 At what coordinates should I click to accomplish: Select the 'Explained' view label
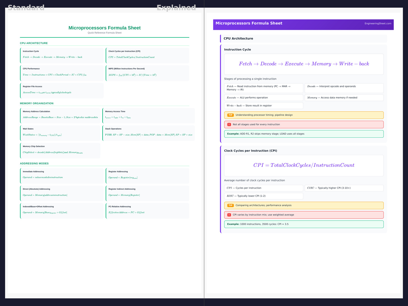click(x=176, y=8)
